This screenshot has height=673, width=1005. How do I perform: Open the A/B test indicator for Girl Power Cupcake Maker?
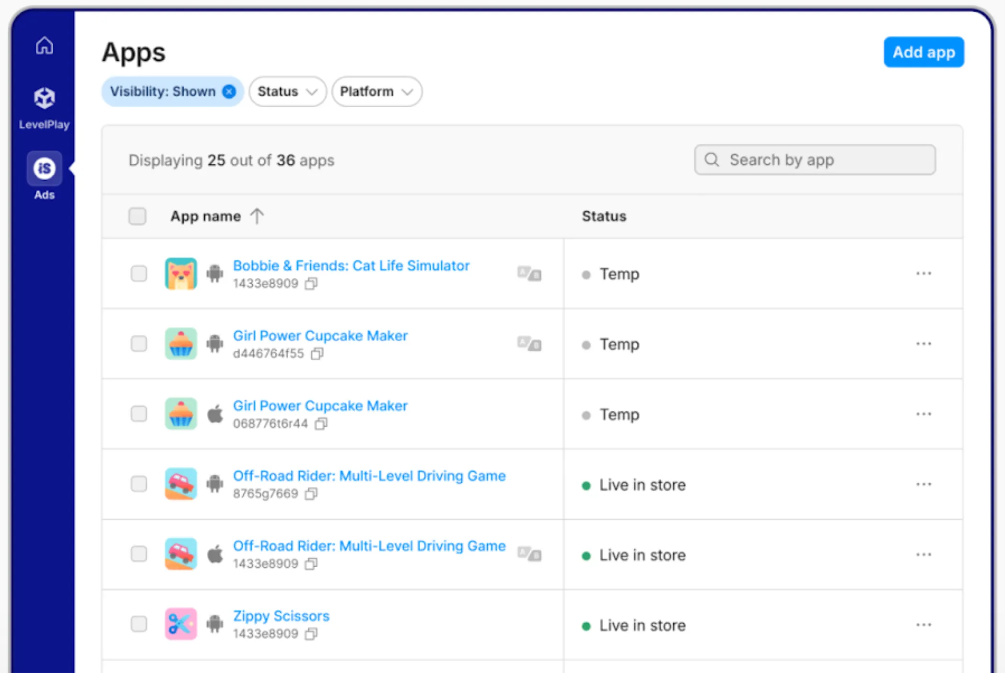(x=529, y=344)
